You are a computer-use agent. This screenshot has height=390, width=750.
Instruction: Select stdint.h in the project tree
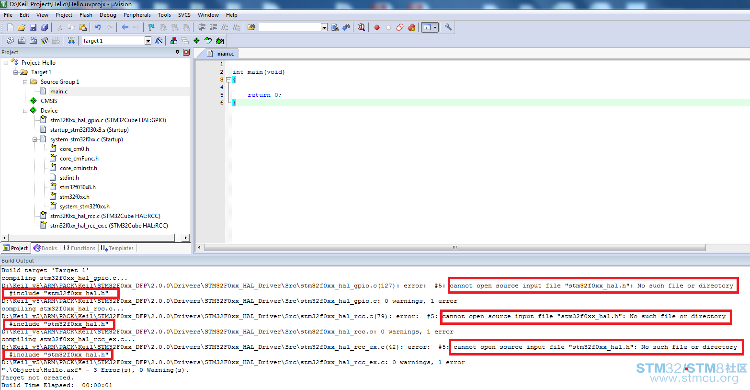[69, 178]
